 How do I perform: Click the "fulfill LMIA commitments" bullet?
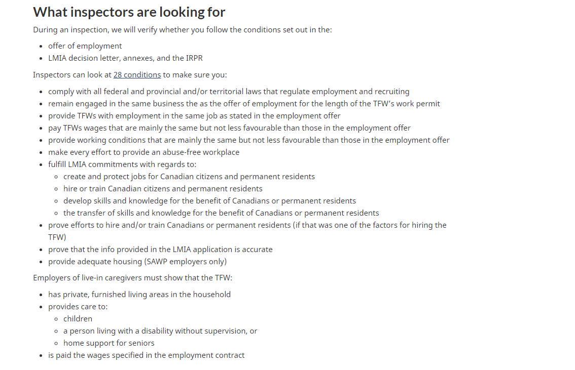click(122, 165)
